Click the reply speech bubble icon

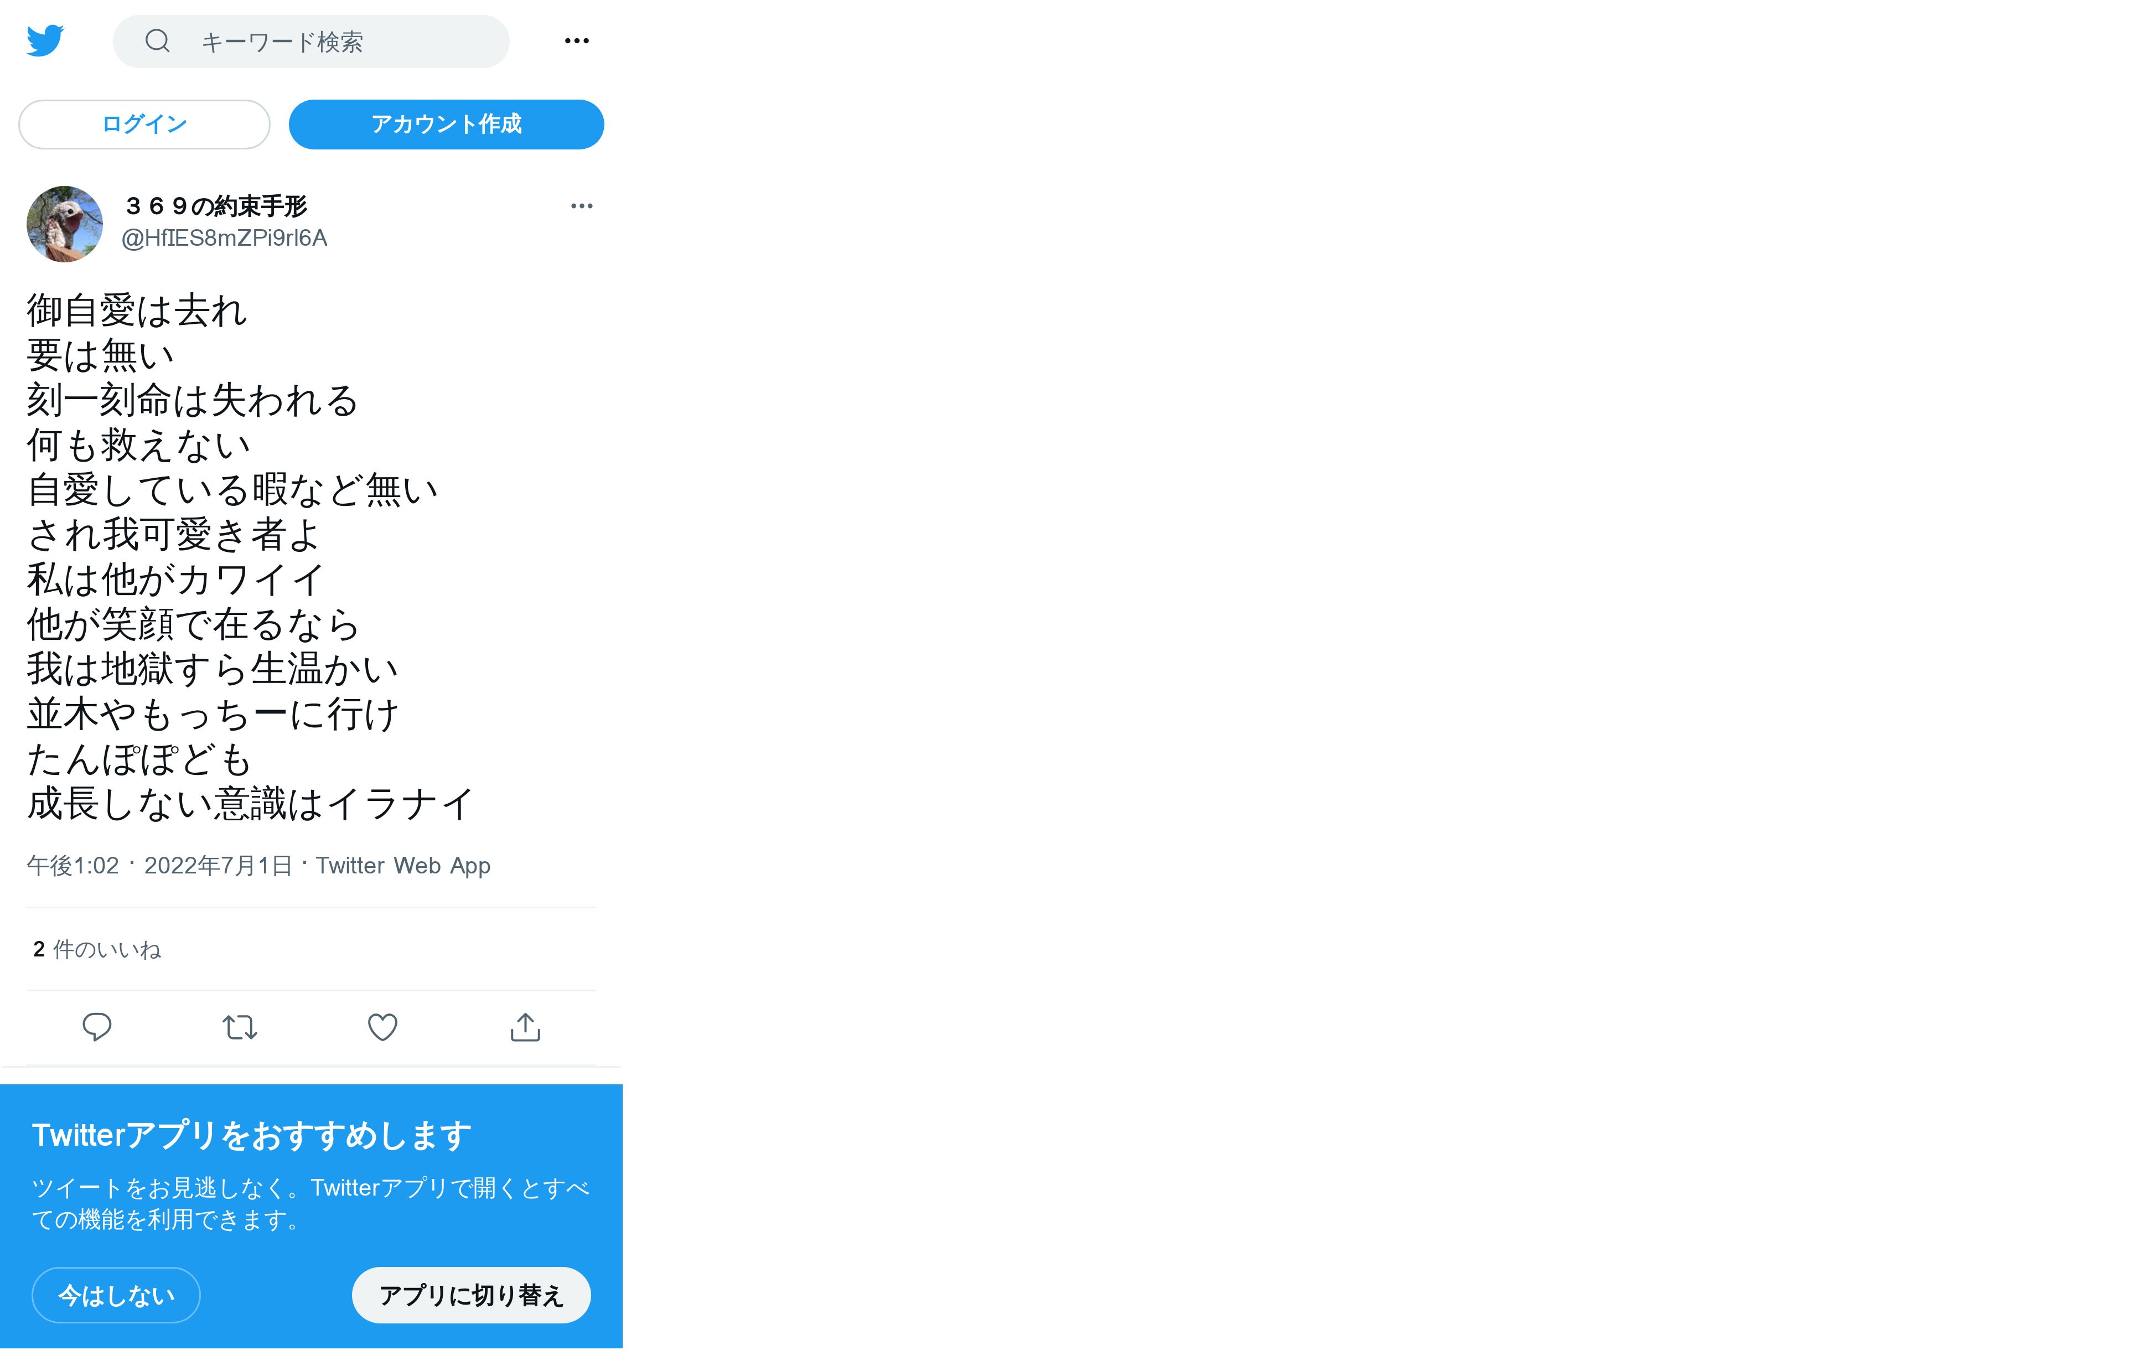[96, 1027]
